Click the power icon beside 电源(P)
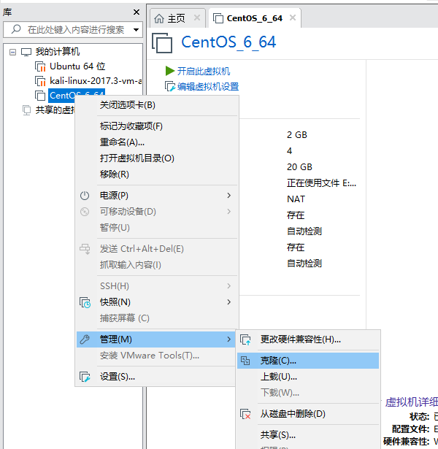The height and width of the screenshot is (449, 438). [85, 196]
